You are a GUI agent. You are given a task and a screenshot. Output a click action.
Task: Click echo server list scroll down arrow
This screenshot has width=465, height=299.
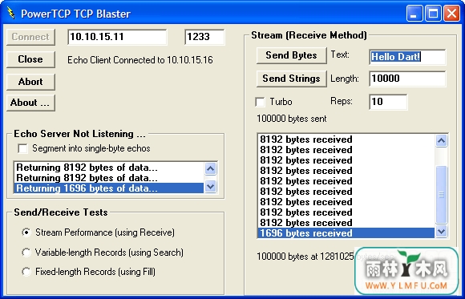point(211,187)
